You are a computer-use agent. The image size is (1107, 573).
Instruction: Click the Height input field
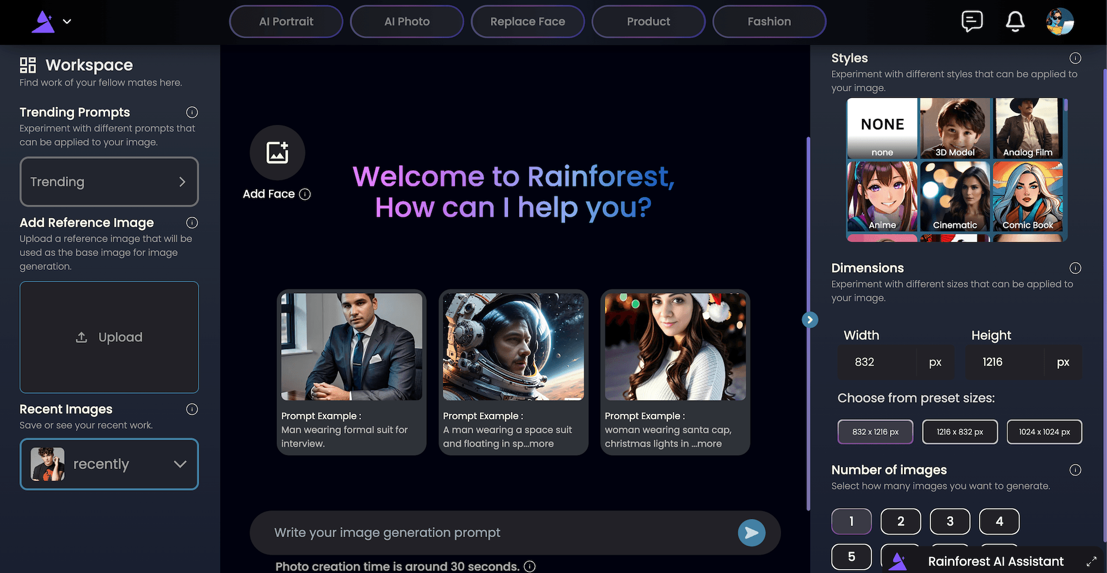tap(1005, 362)
